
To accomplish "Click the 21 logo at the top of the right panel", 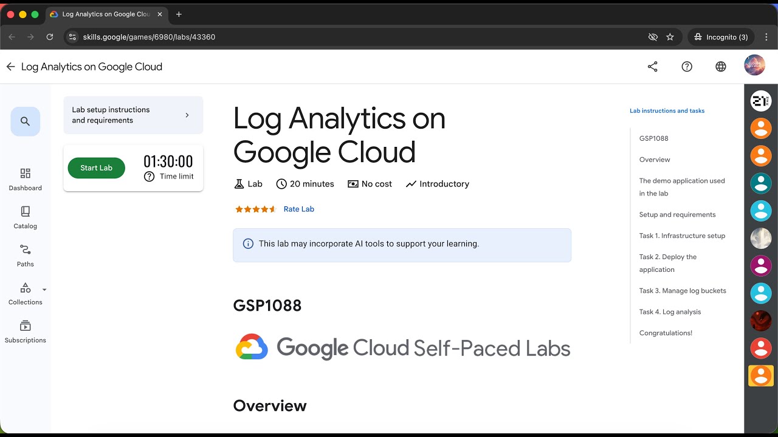I will tap(761, 101).
